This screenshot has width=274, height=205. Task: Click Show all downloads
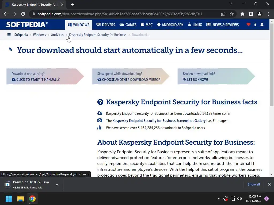pyautogui.click(x=254, y=184)
